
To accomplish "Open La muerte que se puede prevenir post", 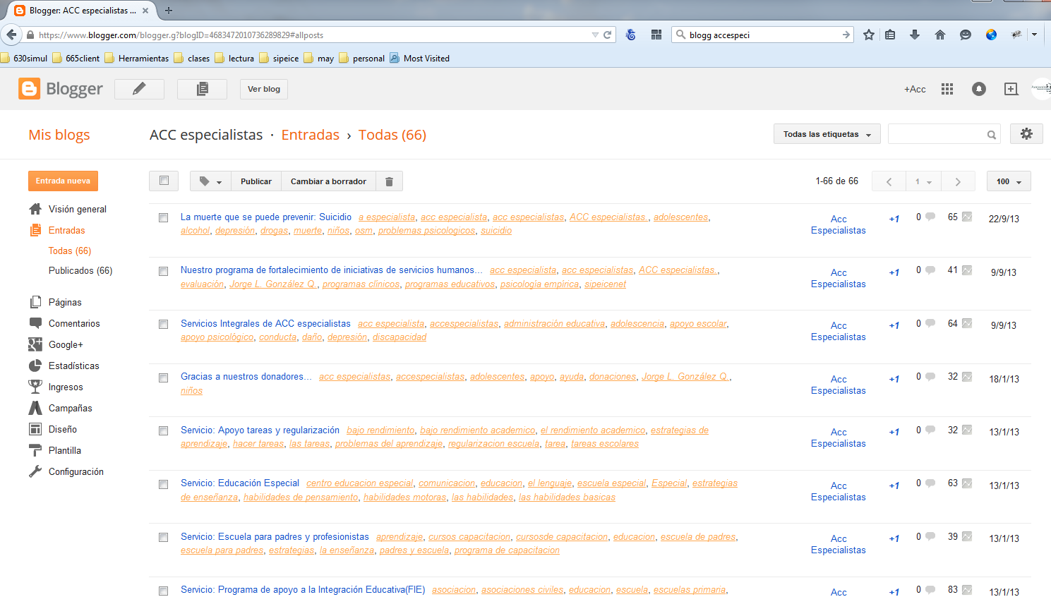I will point(266,217).
